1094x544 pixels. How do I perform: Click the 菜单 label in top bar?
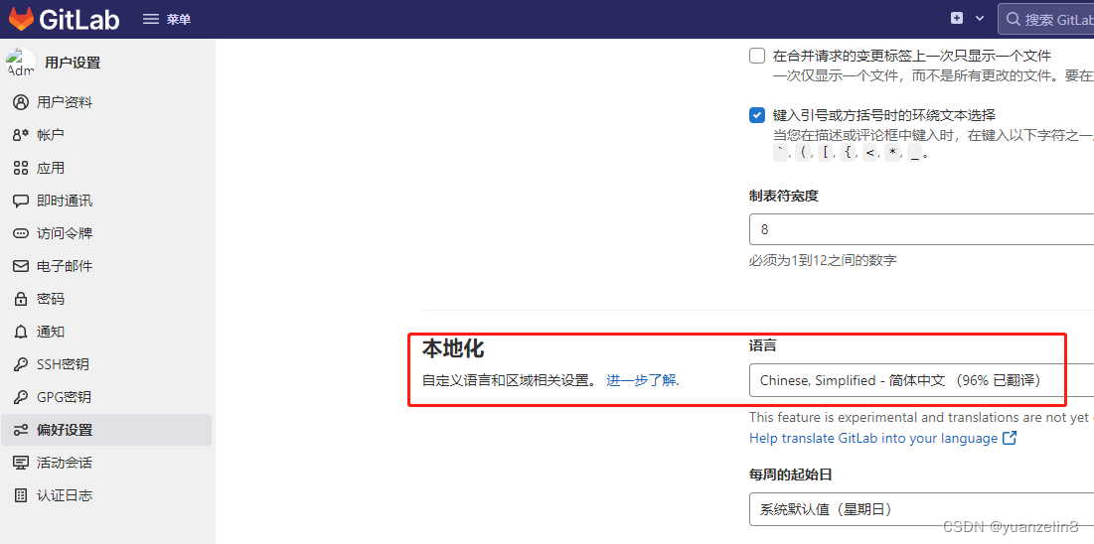click(179, 20)
